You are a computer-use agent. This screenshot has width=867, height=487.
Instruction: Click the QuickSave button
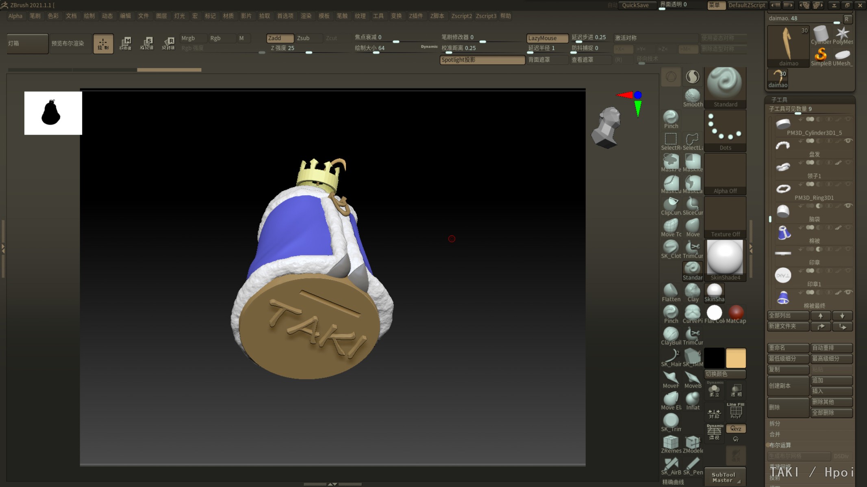tap(635, 5)
